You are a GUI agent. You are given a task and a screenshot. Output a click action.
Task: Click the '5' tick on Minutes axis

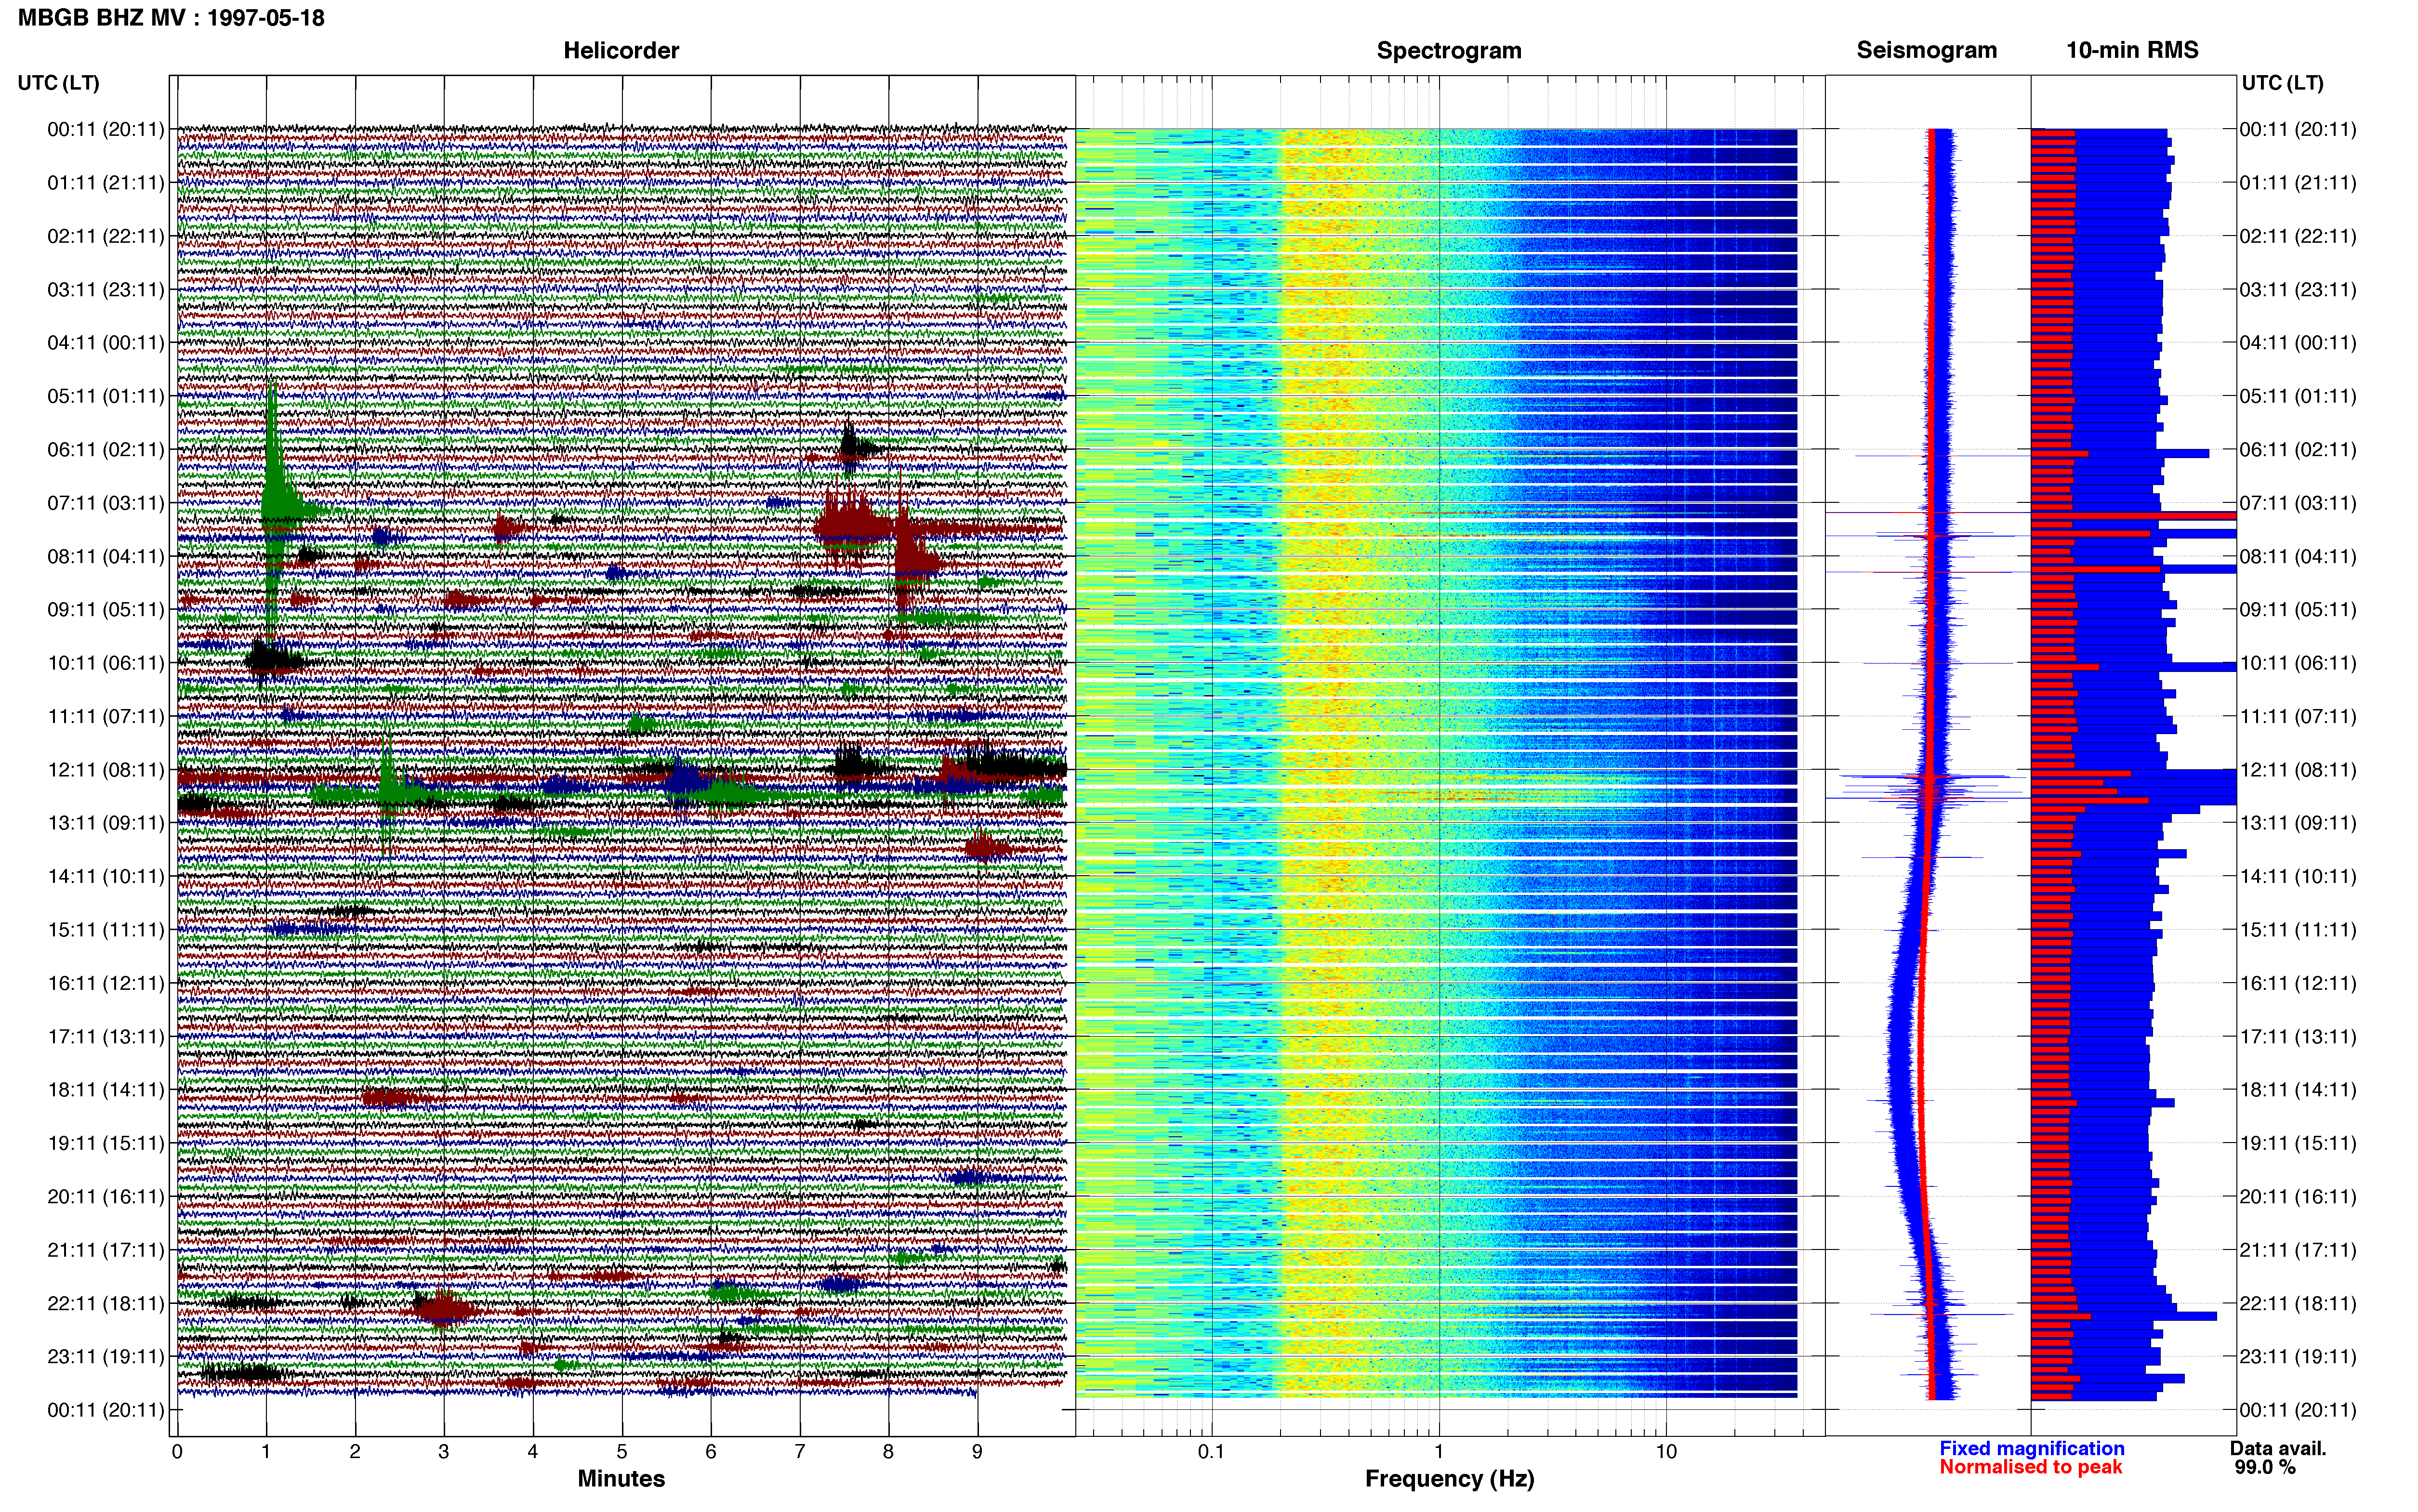[x=622, y=1452]
